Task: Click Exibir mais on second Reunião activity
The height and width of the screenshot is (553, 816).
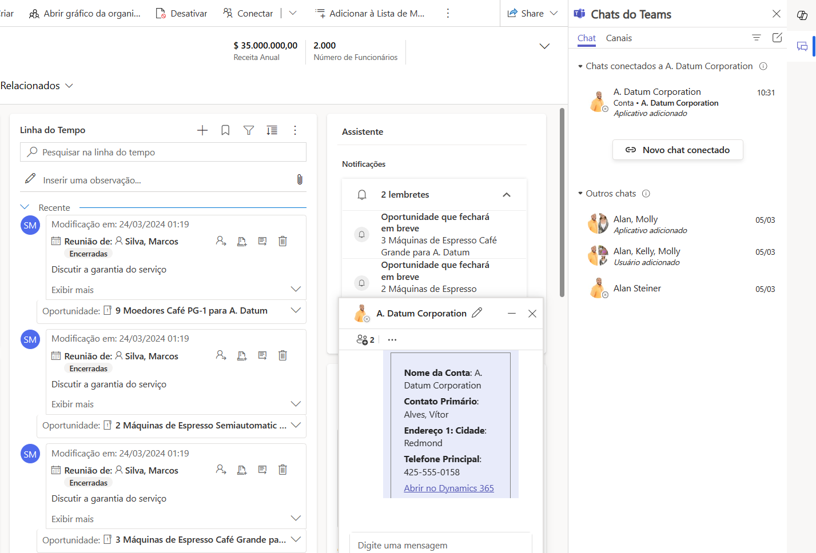Action: point(73,404)
